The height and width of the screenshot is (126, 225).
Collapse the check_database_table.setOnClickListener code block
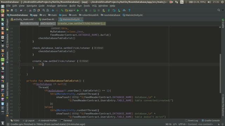(x=19, y=48)
